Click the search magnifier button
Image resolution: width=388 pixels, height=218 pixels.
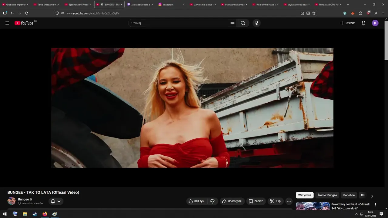pyautogui.click(x=243, y=23)
